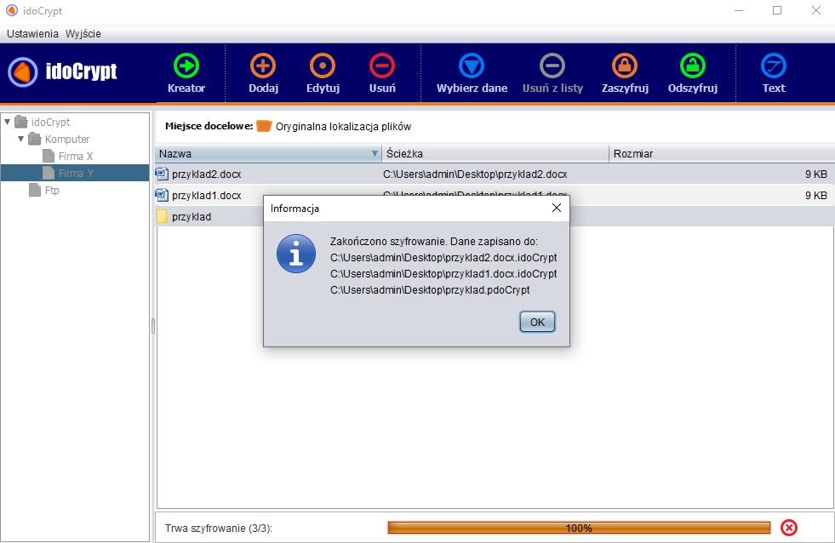Click przyklad1.docx.idoCrypt path in dialog
835x543 pixels.
tap(443, 274)
